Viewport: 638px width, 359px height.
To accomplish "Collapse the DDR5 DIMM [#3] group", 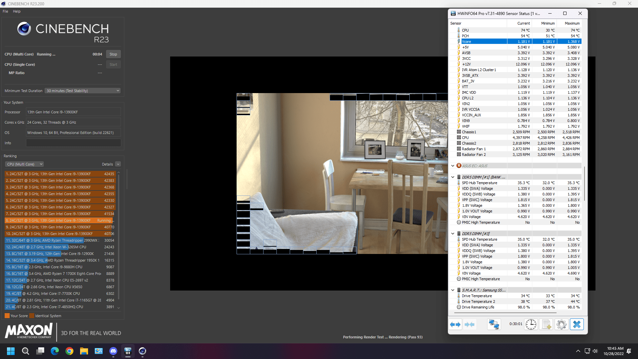I will [x=453, y=233].
